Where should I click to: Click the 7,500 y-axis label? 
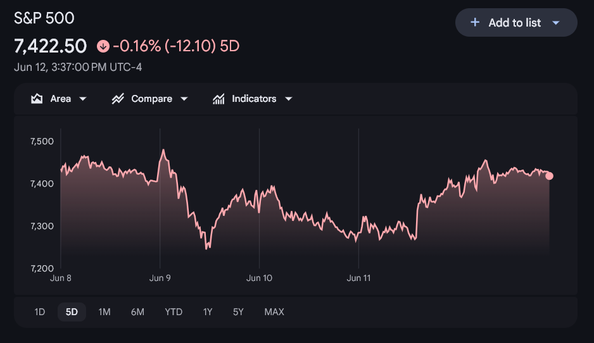(42, 141)
